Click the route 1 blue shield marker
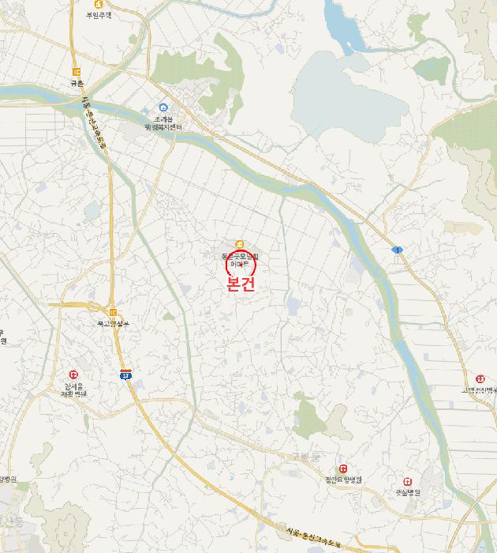497x553 pixels. click(397, 250)
